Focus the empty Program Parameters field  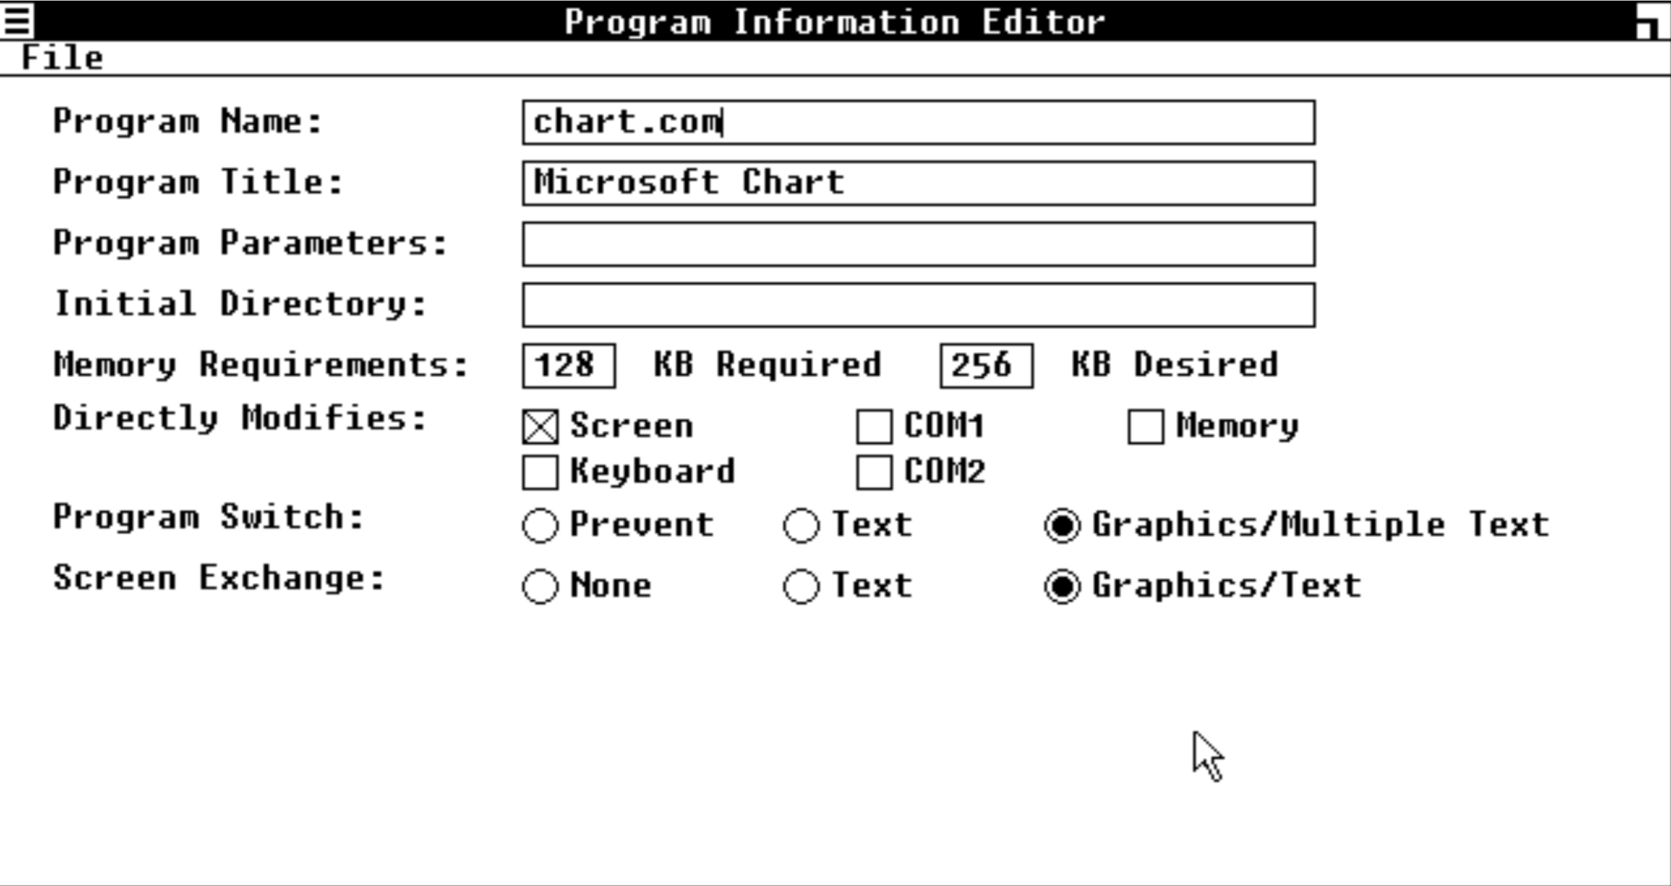click(918, 244)
